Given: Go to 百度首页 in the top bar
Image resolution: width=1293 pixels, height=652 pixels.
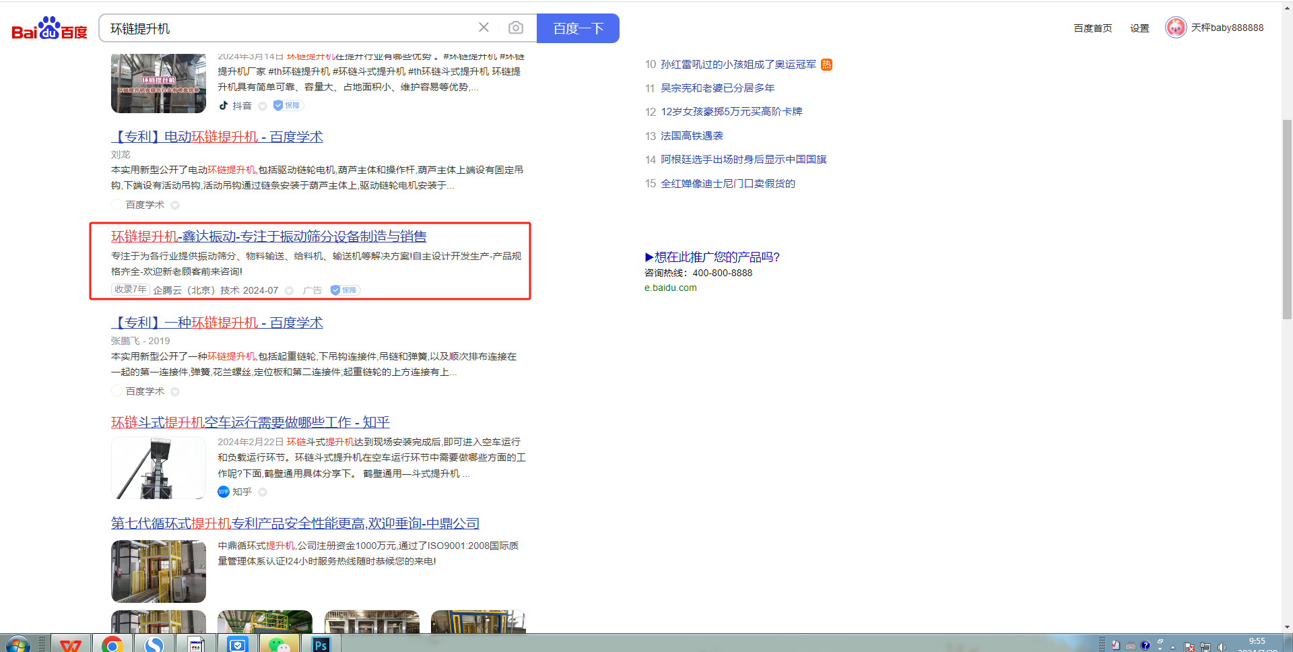Looking at the screenshot, I should tap(1092, 28).
